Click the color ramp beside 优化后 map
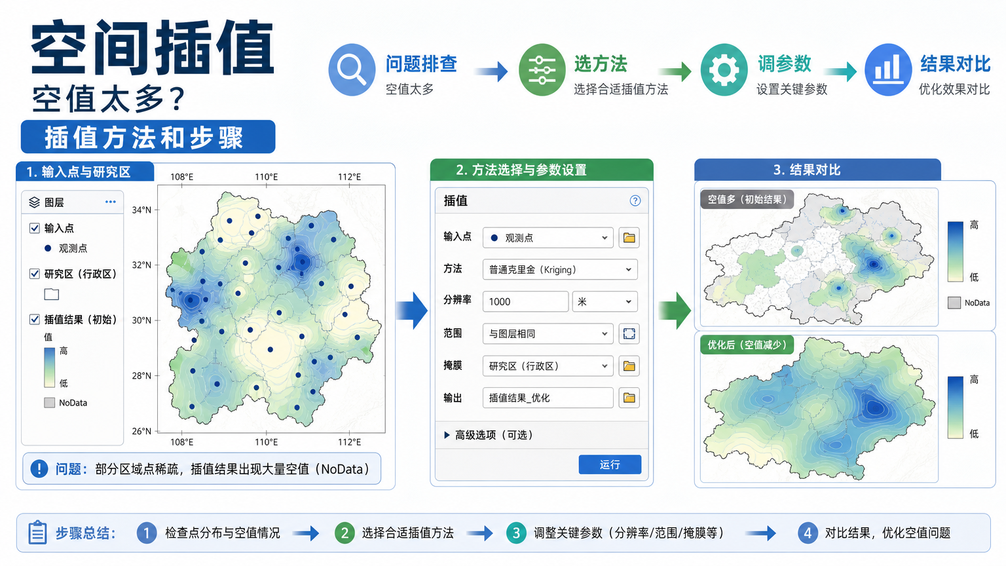 (955, 407)
